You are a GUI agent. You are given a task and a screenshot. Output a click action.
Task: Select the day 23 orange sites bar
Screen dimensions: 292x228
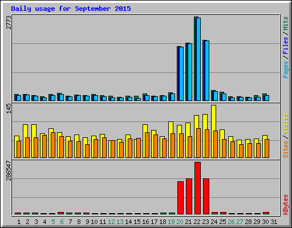click(x=207, y=144)
